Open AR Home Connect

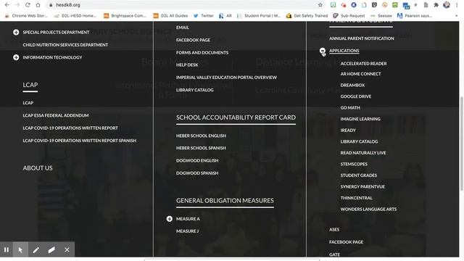[360, 74]
